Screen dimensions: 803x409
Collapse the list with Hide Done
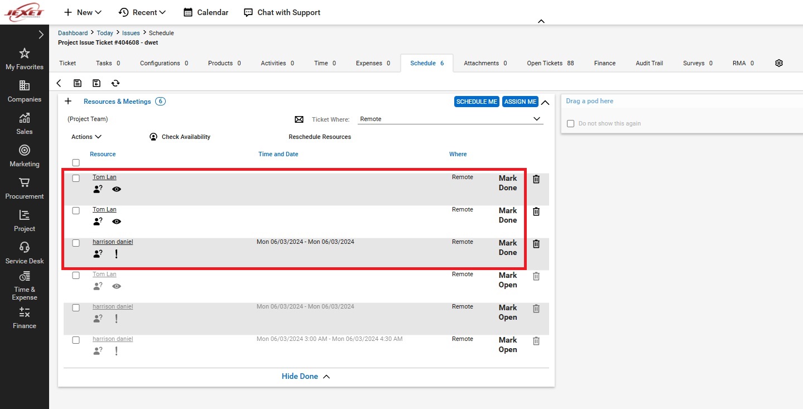pyautogui.click(x=306, y=377)
